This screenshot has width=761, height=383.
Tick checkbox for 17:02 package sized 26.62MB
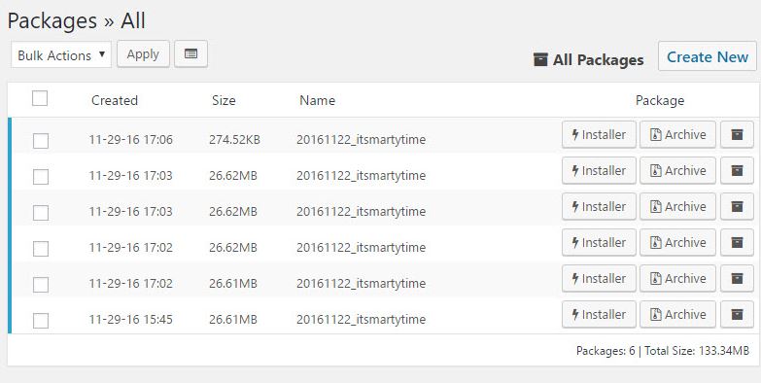click(41, 249)
